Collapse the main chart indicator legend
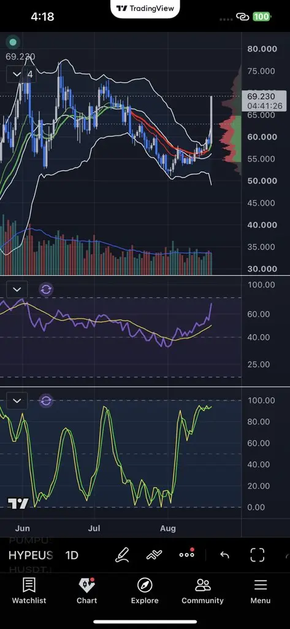 coord(21,74)
